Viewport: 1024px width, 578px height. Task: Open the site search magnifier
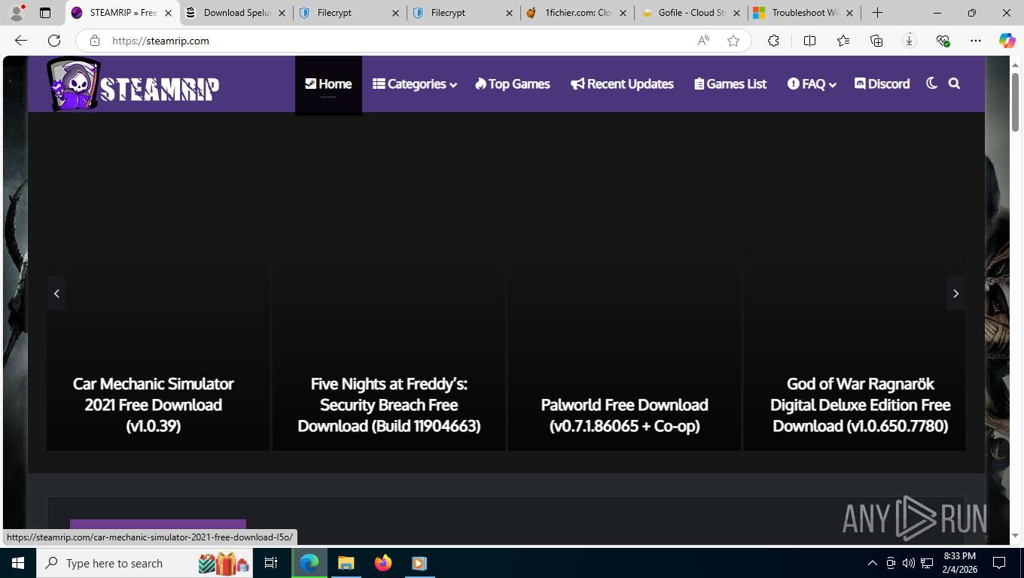[x=954, y=84]
